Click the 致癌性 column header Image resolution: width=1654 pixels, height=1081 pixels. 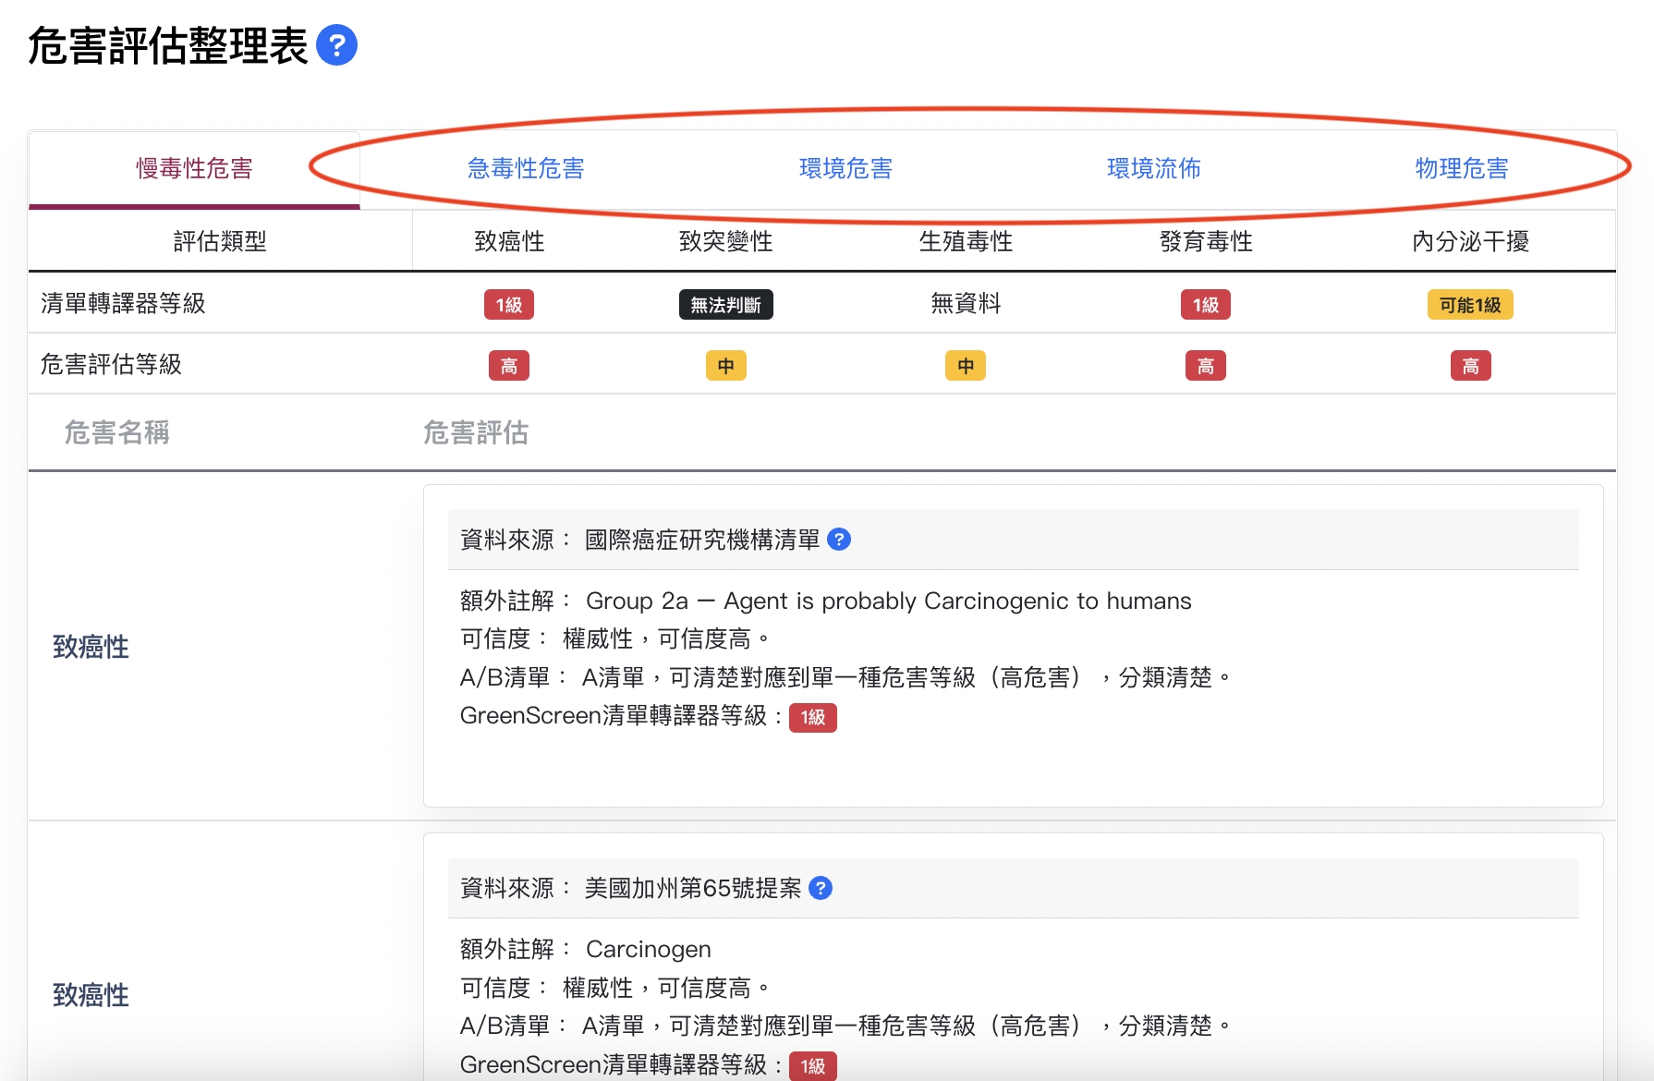(509, 241)
